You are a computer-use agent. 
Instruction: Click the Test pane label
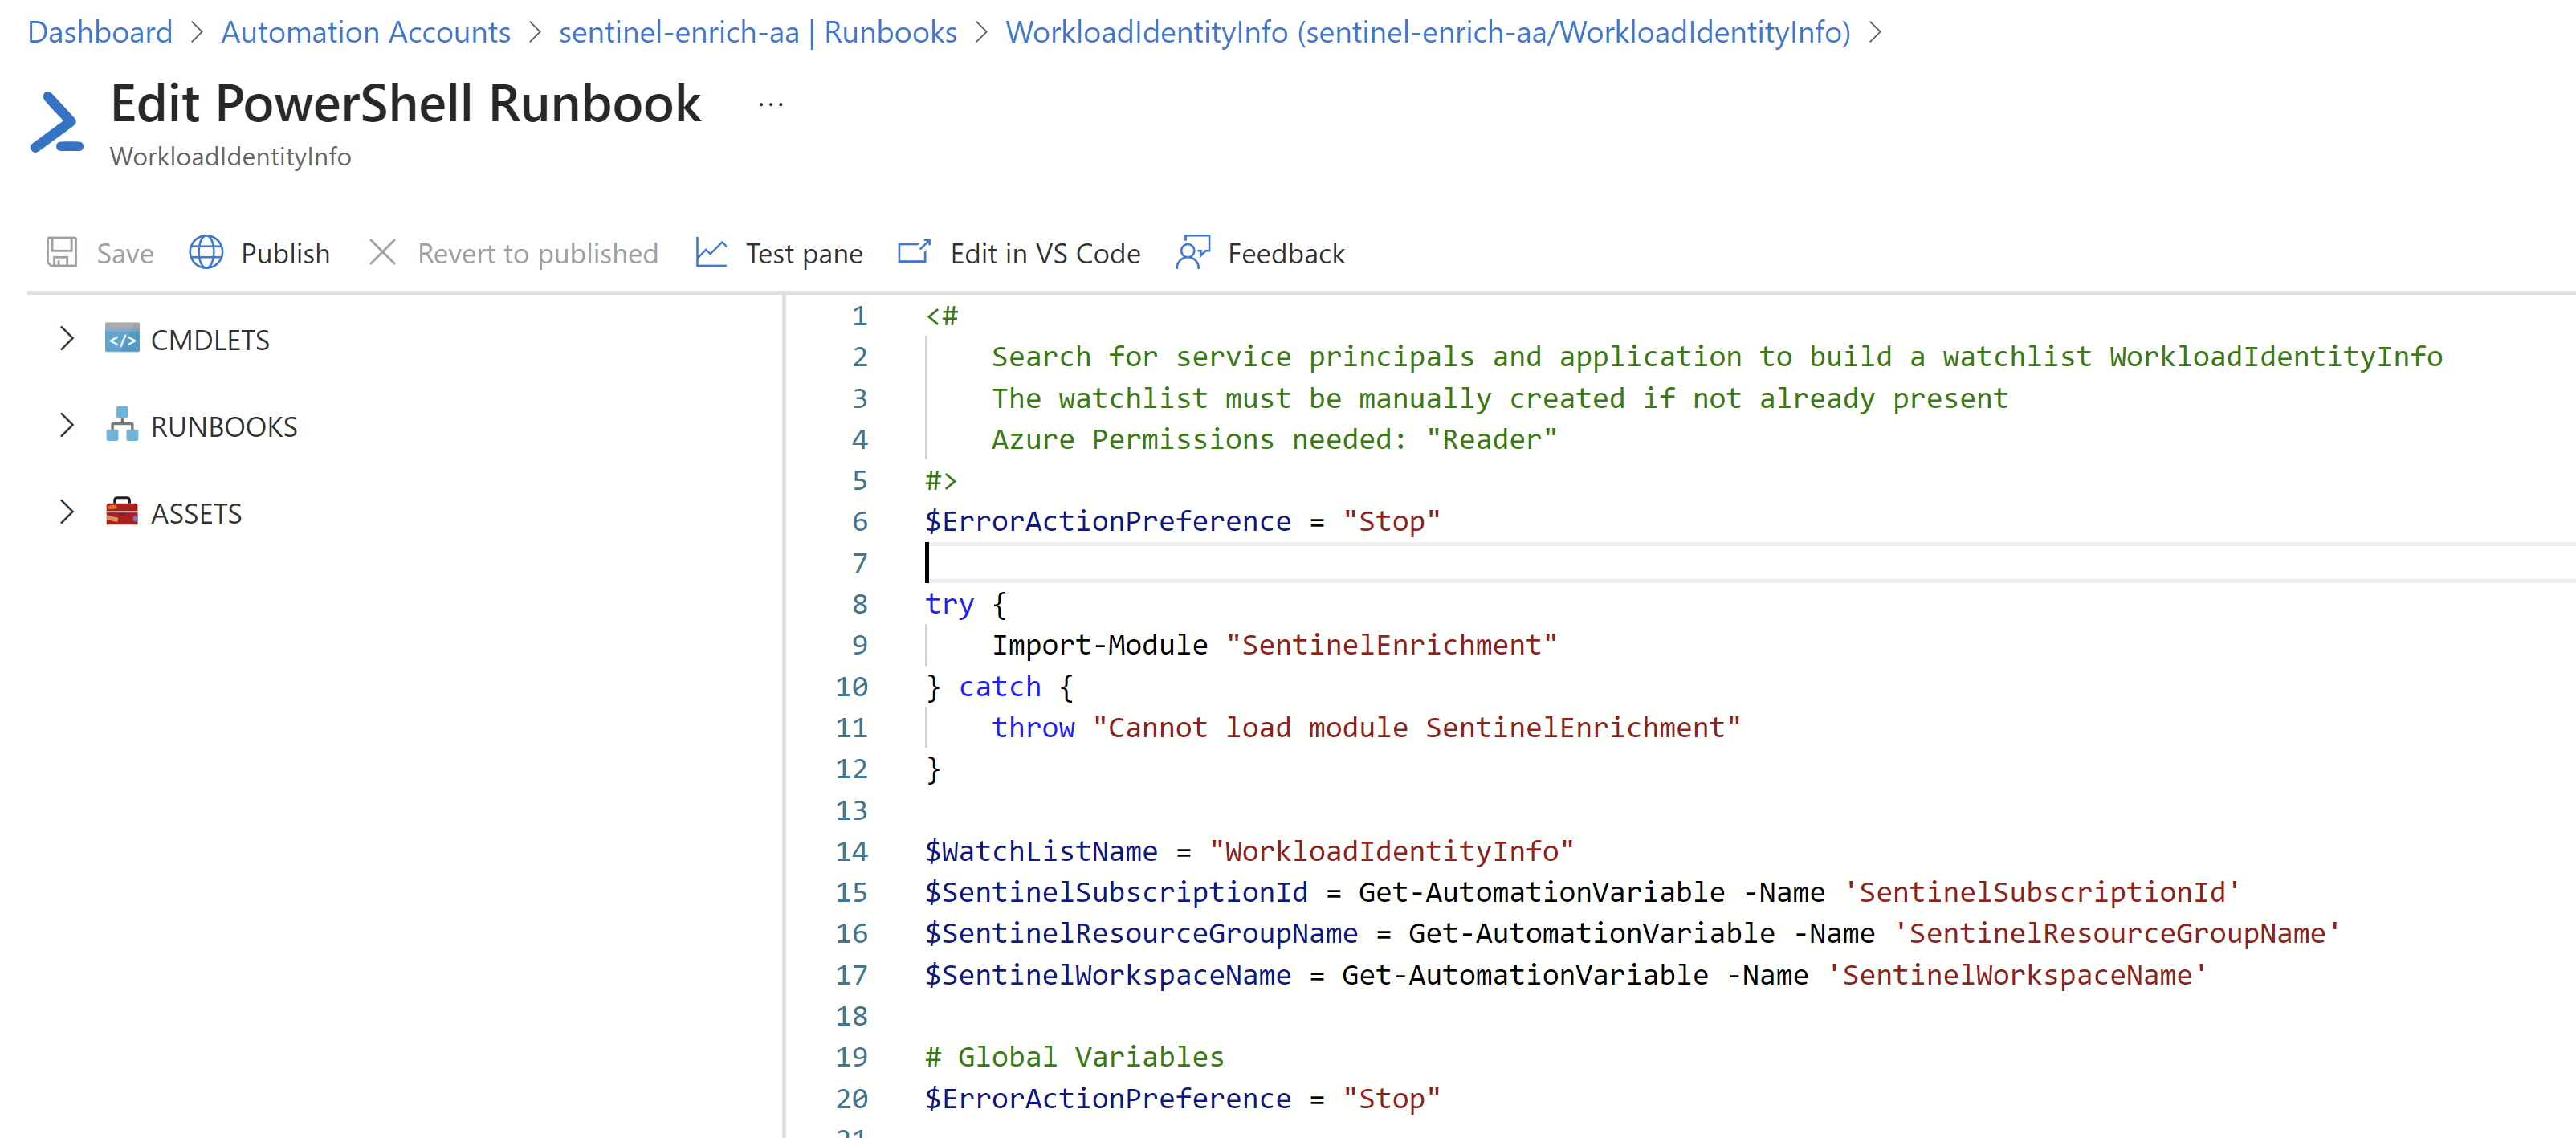(x=804, y=254)
